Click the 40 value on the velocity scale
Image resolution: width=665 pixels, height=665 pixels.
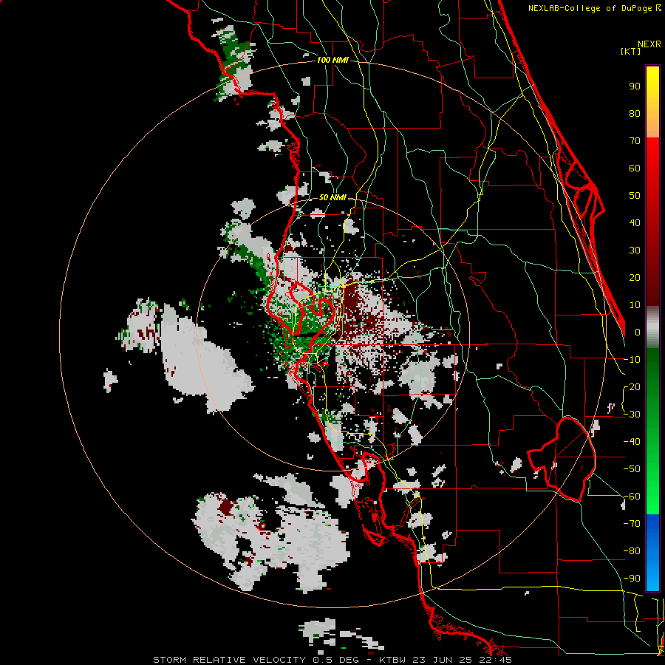(635, 223)
